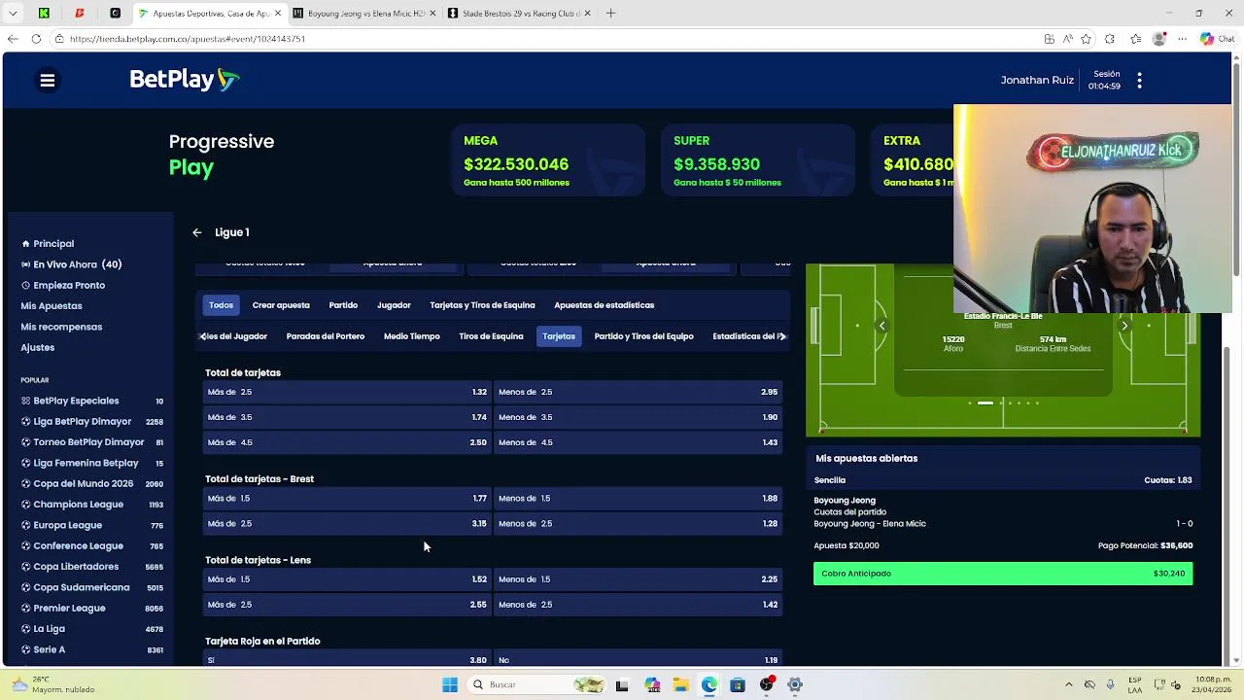Select Tarjetas y Tiros de Esquina tab
The image size is (1244, 700).
[x=482, y=305]
